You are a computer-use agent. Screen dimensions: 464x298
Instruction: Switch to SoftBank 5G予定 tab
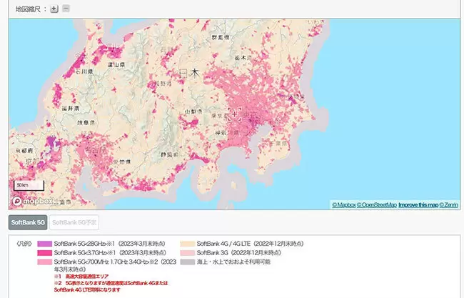click(x=74, y=222)
